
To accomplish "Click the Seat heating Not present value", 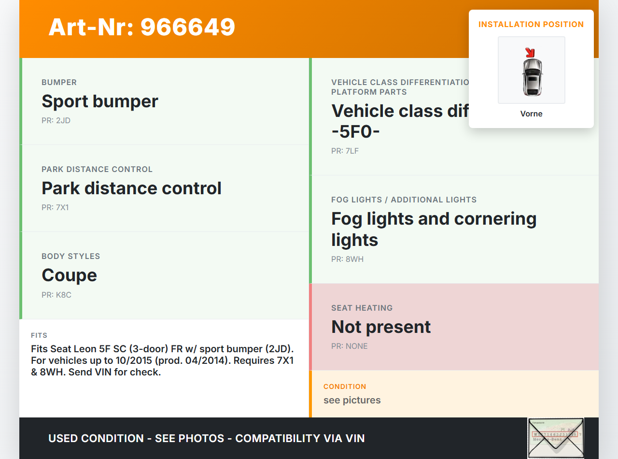I will 381,327.
